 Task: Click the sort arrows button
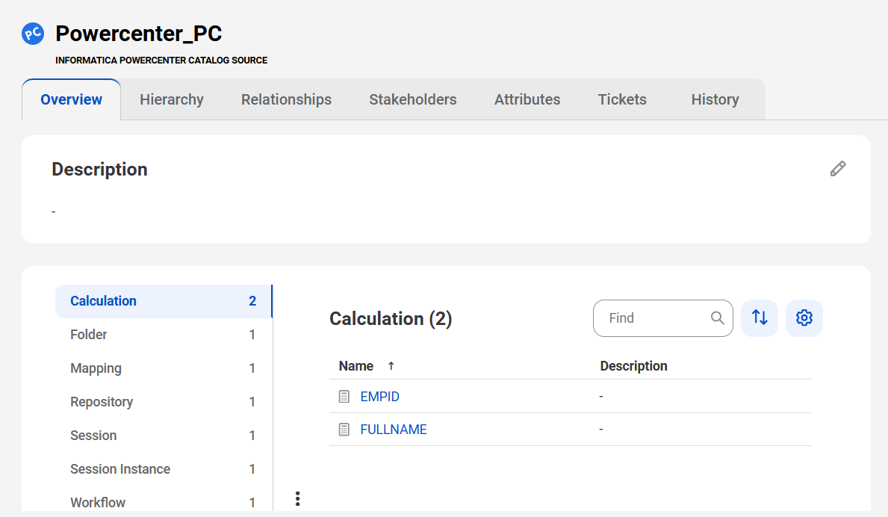tap(760, 318)
